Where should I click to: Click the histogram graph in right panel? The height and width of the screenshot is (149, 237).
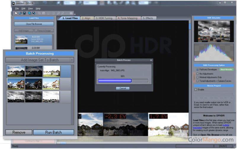coord(214,52)
